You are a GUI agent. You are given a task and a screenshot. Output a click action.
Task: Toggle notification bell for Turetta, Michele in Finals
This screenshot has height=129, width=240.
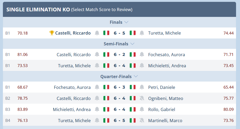pos(142,33)
